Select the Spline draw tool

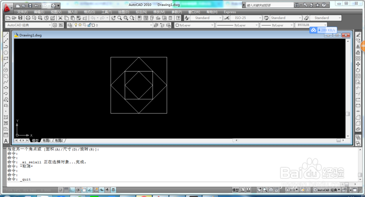coord(6,82)
